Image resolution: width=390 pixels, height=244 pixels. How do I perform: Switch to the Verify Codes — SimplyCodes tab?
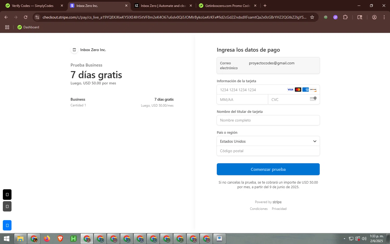click(x=33, y=6)
